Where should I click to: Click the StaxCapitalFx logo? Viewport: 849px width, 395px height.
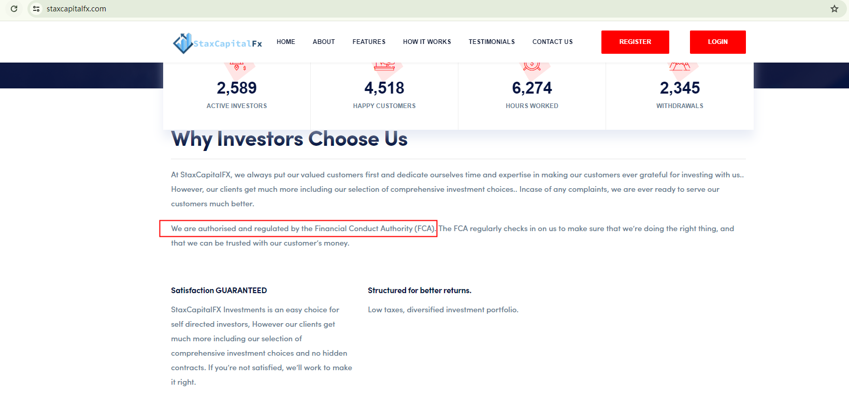pos(218,43)
